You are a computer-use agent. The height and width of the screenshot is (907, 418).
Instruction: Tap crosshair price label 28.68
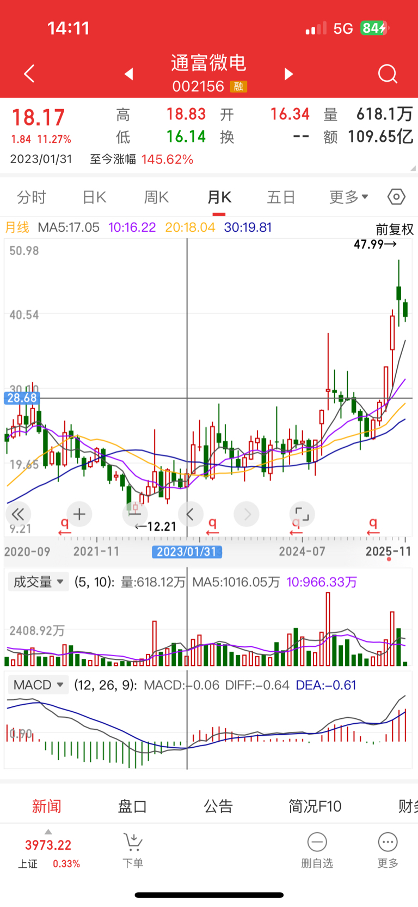coord(22,398)
